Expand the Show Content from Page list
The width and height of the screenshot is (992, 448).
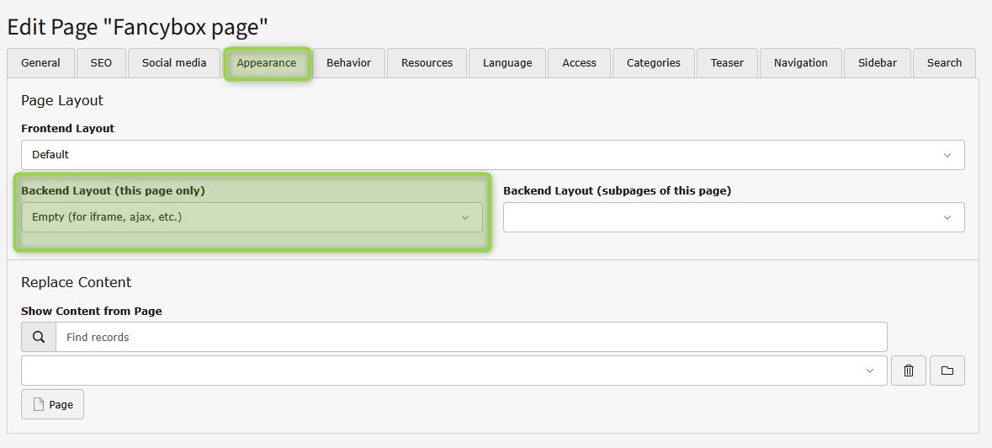click(454, 371)
